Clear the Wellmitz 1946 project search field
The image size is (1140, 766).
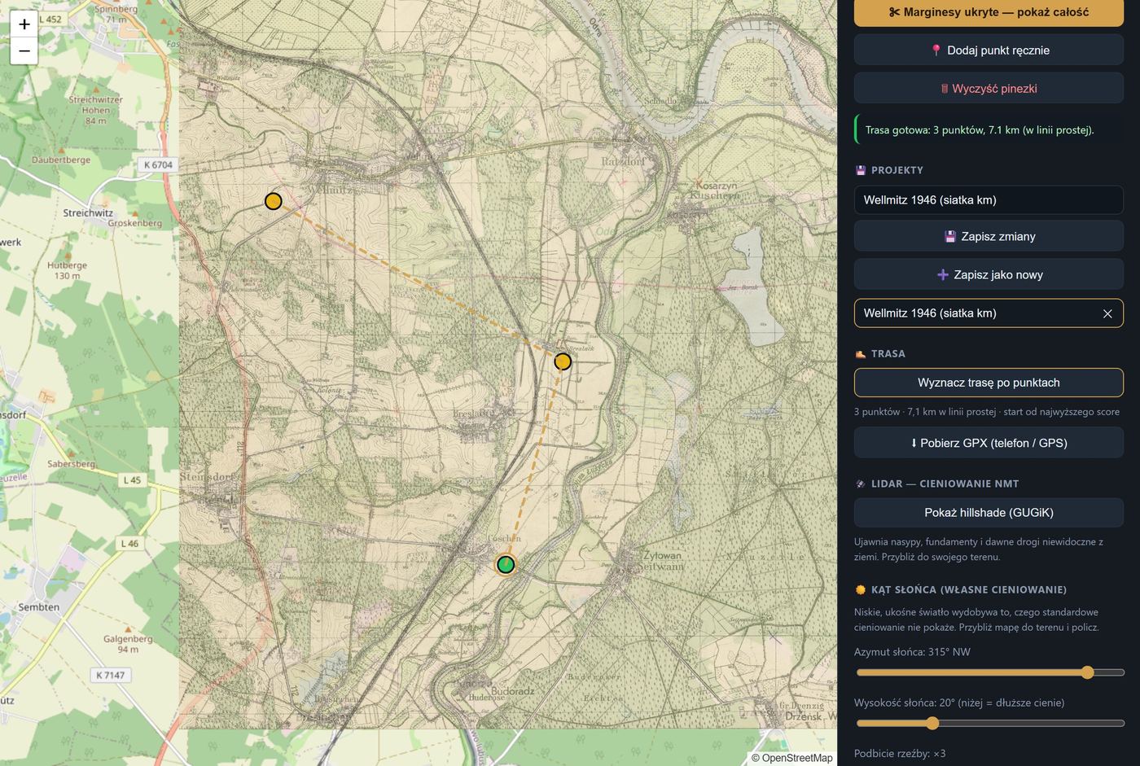pos(1107,313)
